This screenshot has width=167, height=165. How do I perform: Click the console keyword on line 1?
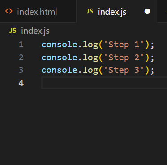pyautogui.click(x=60, y=45)
